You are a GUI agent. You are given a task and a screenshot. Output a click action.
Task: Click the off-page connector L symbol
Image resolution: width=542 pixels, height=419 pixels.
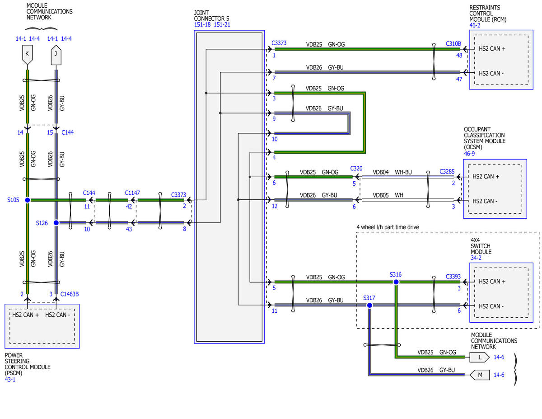[479, 357]
